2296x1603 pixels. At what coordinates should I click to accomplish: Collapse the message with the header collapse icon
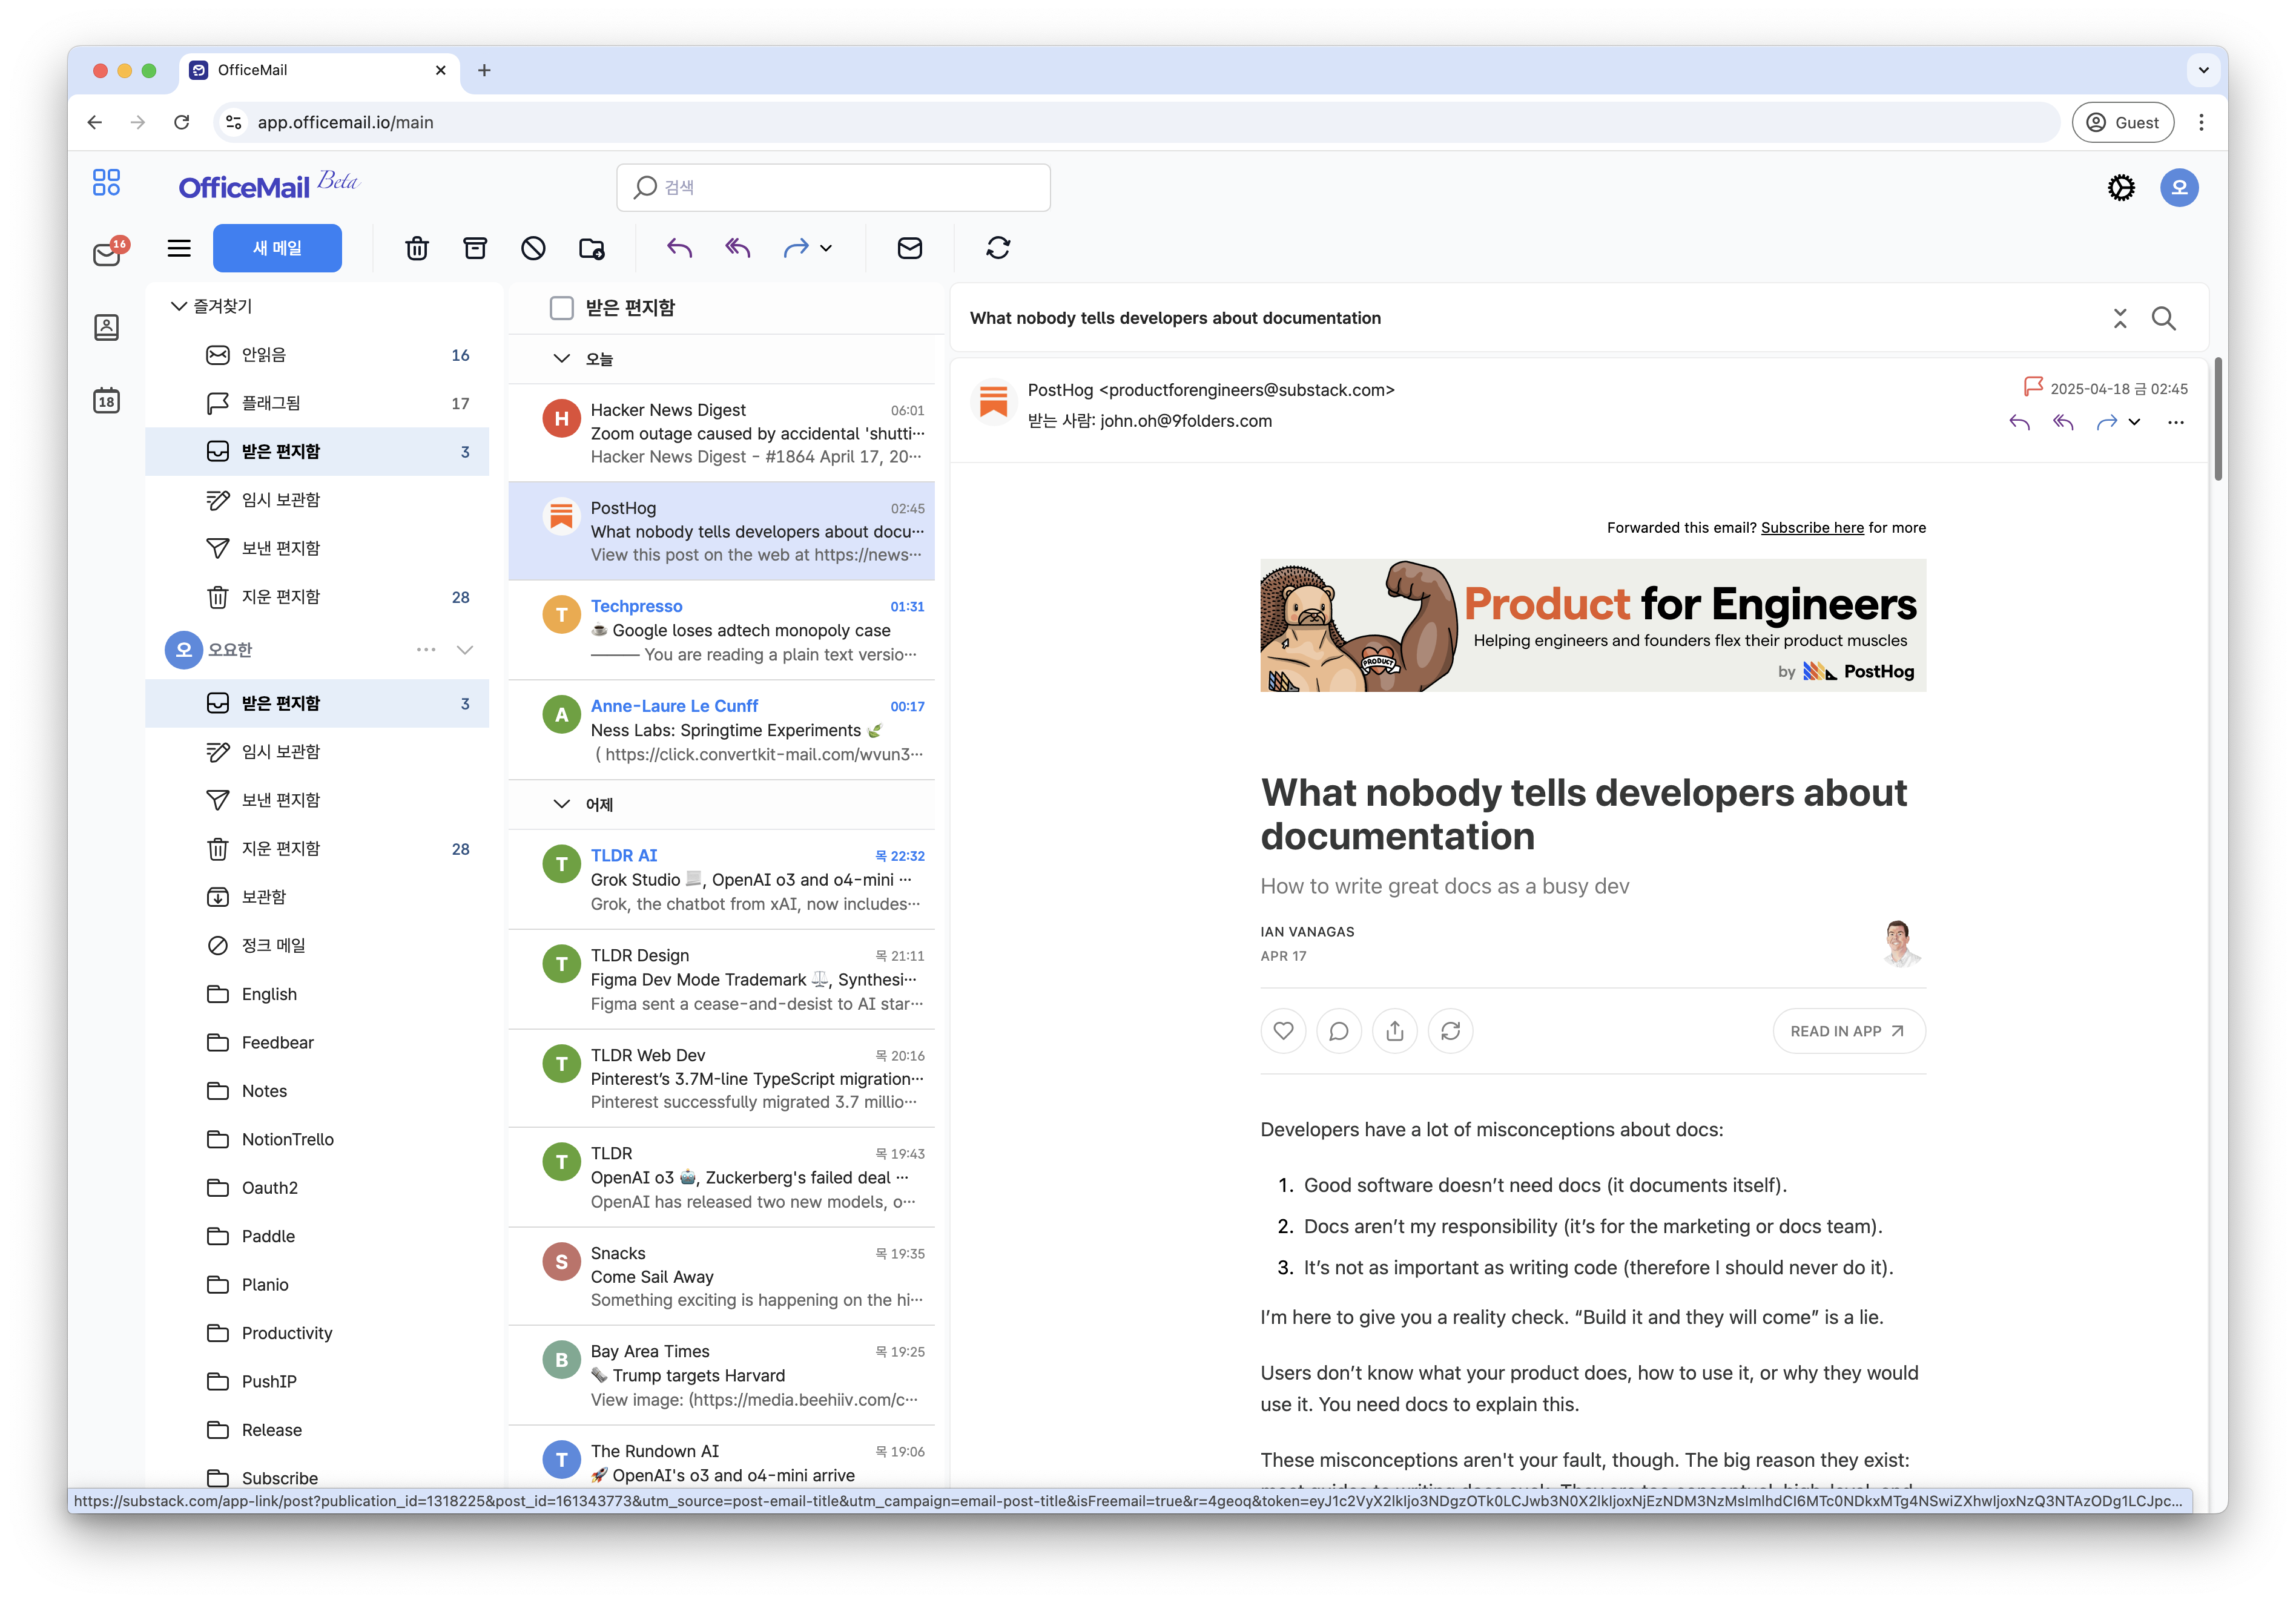[2120, 318]
